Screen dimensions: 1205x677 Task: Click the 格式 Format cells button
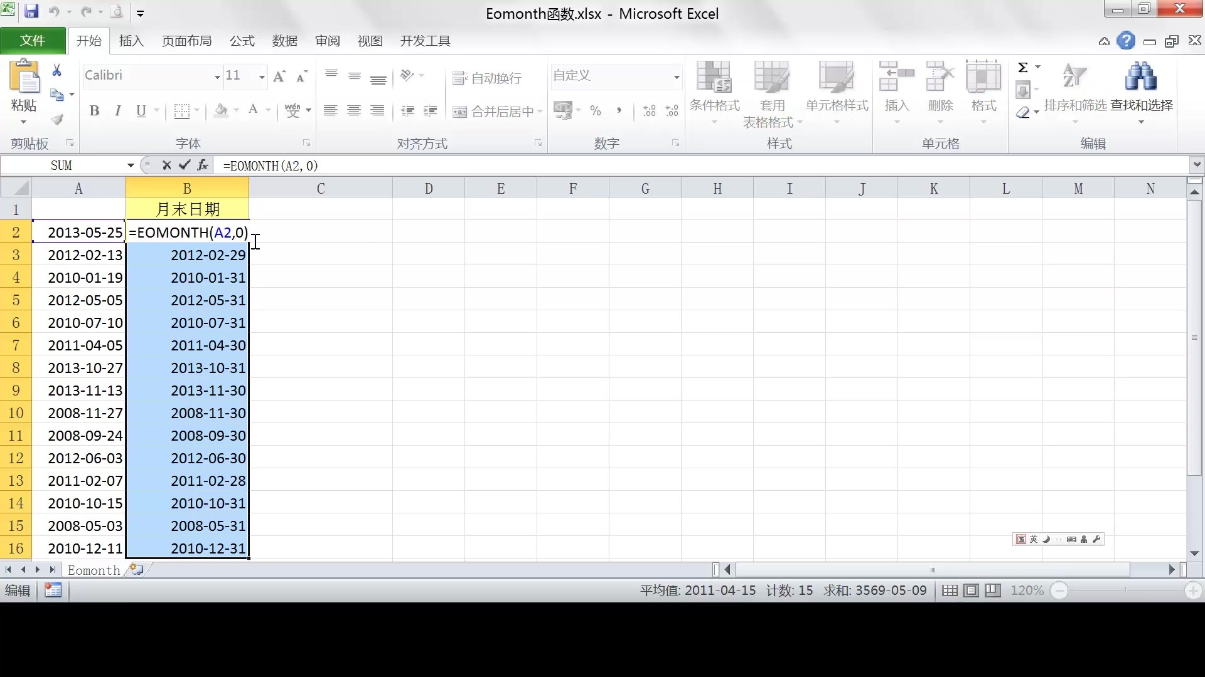[983, 92]
